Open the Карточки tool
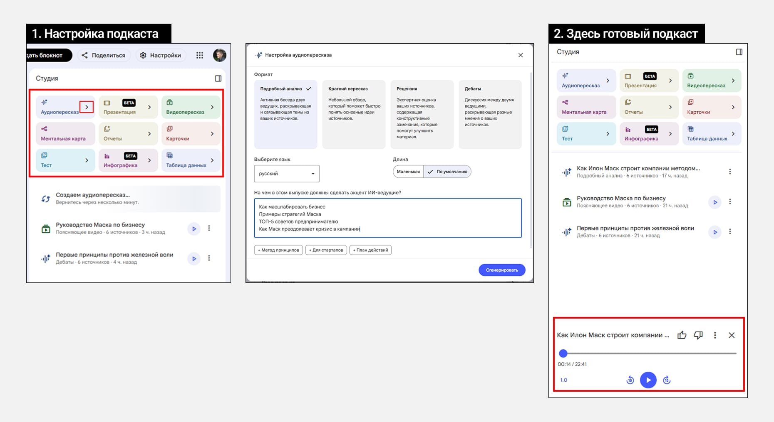Screen dimensions: 774x422 (x=190, y=133)
